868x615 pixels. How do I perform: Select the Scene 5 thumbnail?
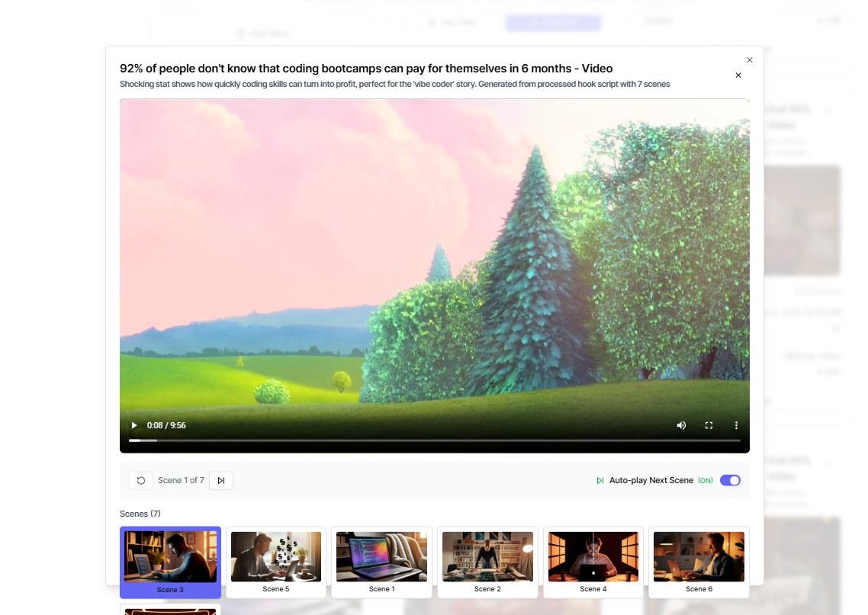coord(275,556)
